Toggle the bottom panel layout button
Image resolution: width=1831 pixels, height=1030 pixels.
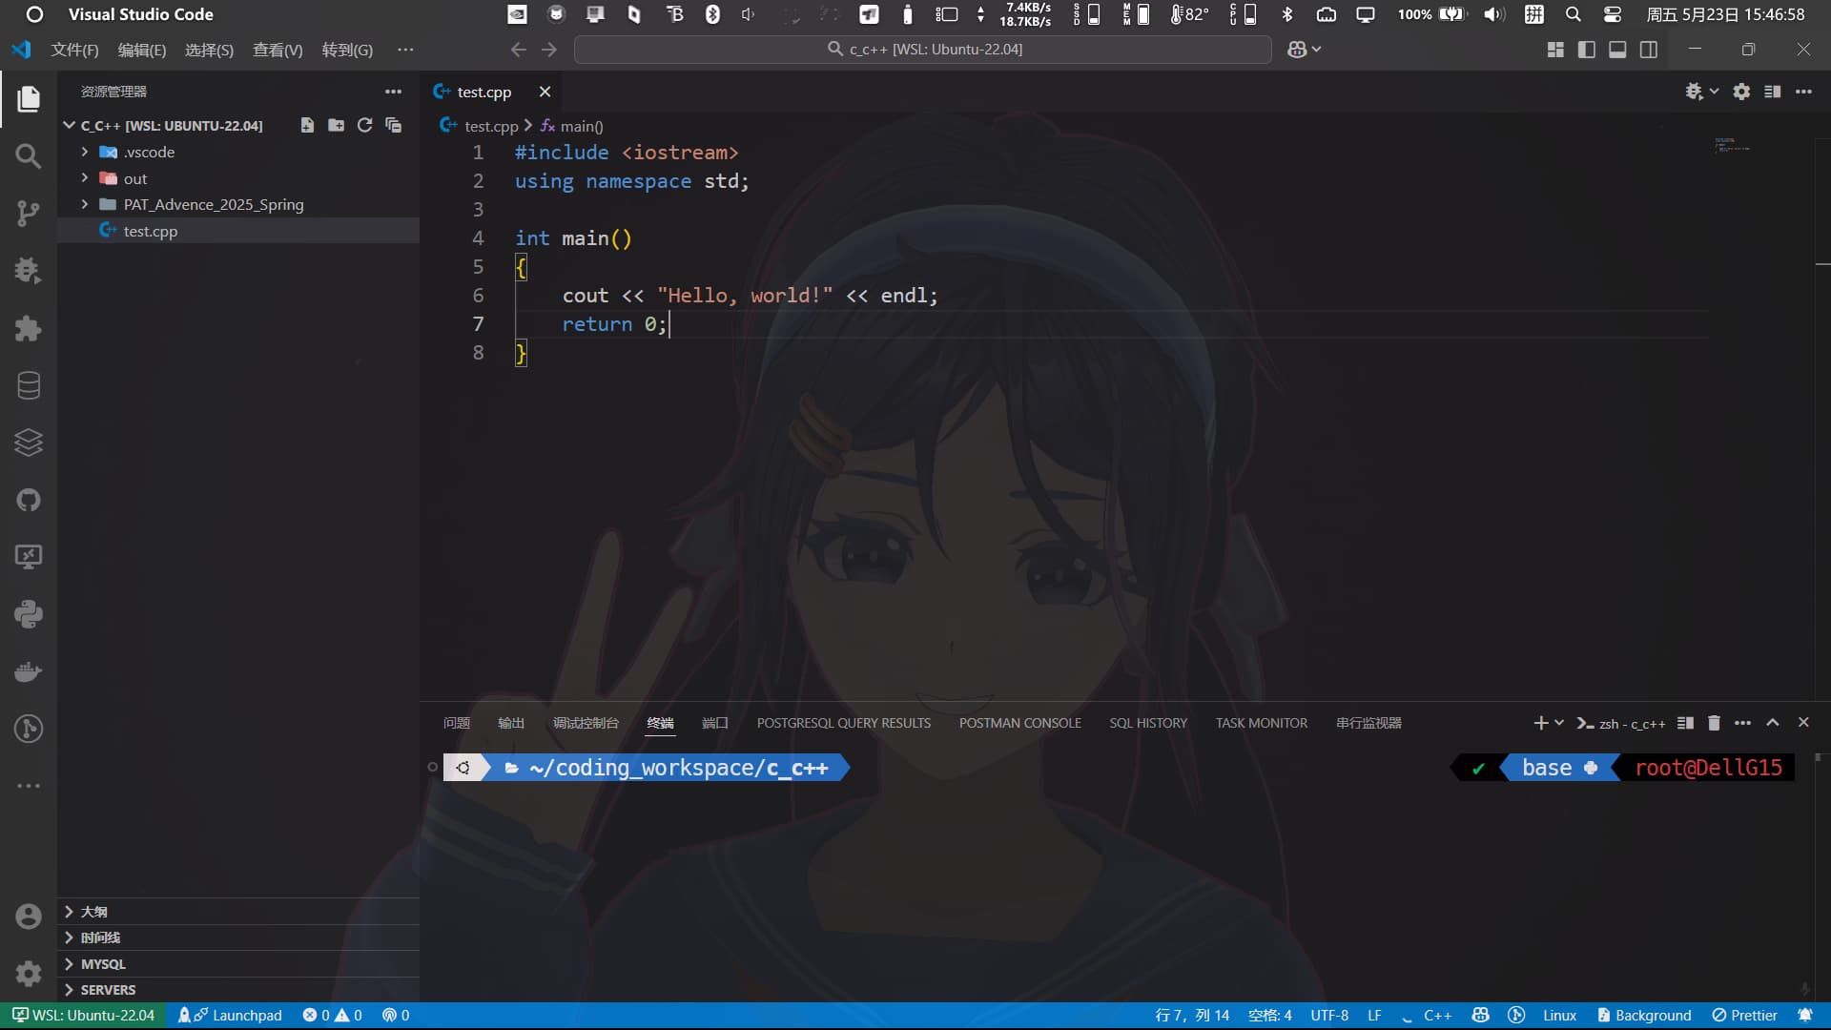tap(1617, 50)
